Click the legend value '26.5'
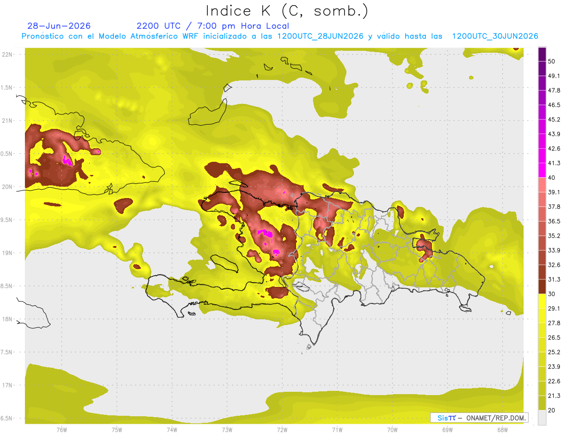This screenshot has height=436, width=564. (554, 338)
